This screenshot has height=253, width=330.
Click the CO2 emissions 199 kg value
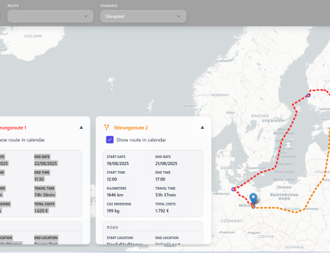tap(113, 211)
